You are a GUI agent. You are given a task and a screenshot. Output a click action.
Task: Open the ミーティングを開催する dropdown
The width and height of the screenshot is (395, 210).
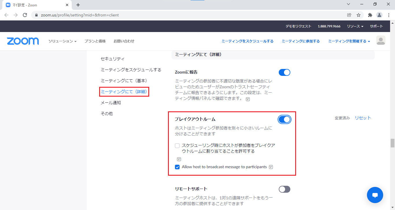pos(349,41)
